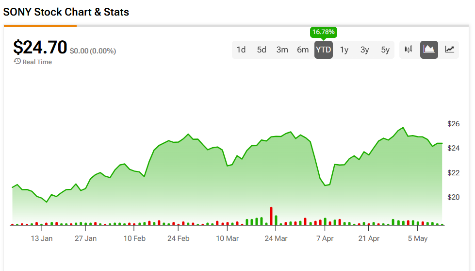This screenshot has width=475, height=271.
Task: Click the $20 y-axis label
Action: [x=453, y=197]
